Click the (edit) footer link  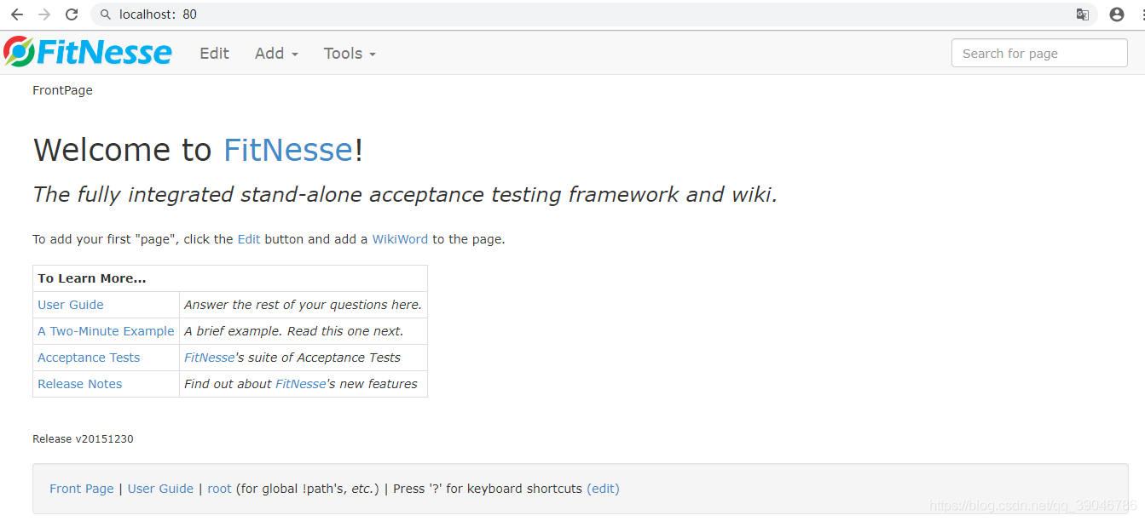point(603,489)
